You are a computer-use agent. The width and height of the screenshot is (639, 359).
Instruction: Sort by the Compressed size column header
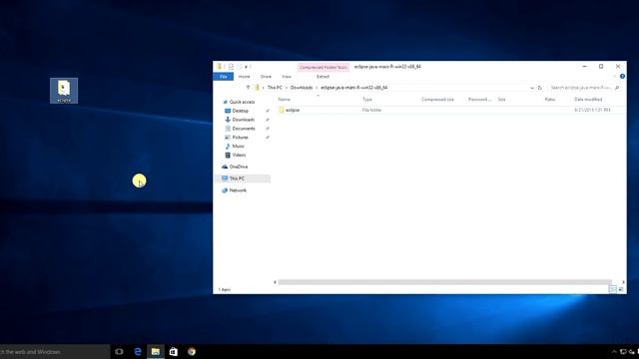437,100
